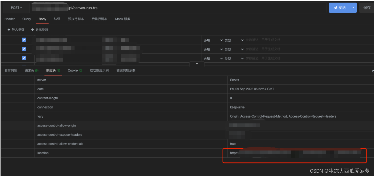The width and height of the screenshot is (374, 176).
Task: Click the 保存 button to save request
Action: (x=367, y=7)
